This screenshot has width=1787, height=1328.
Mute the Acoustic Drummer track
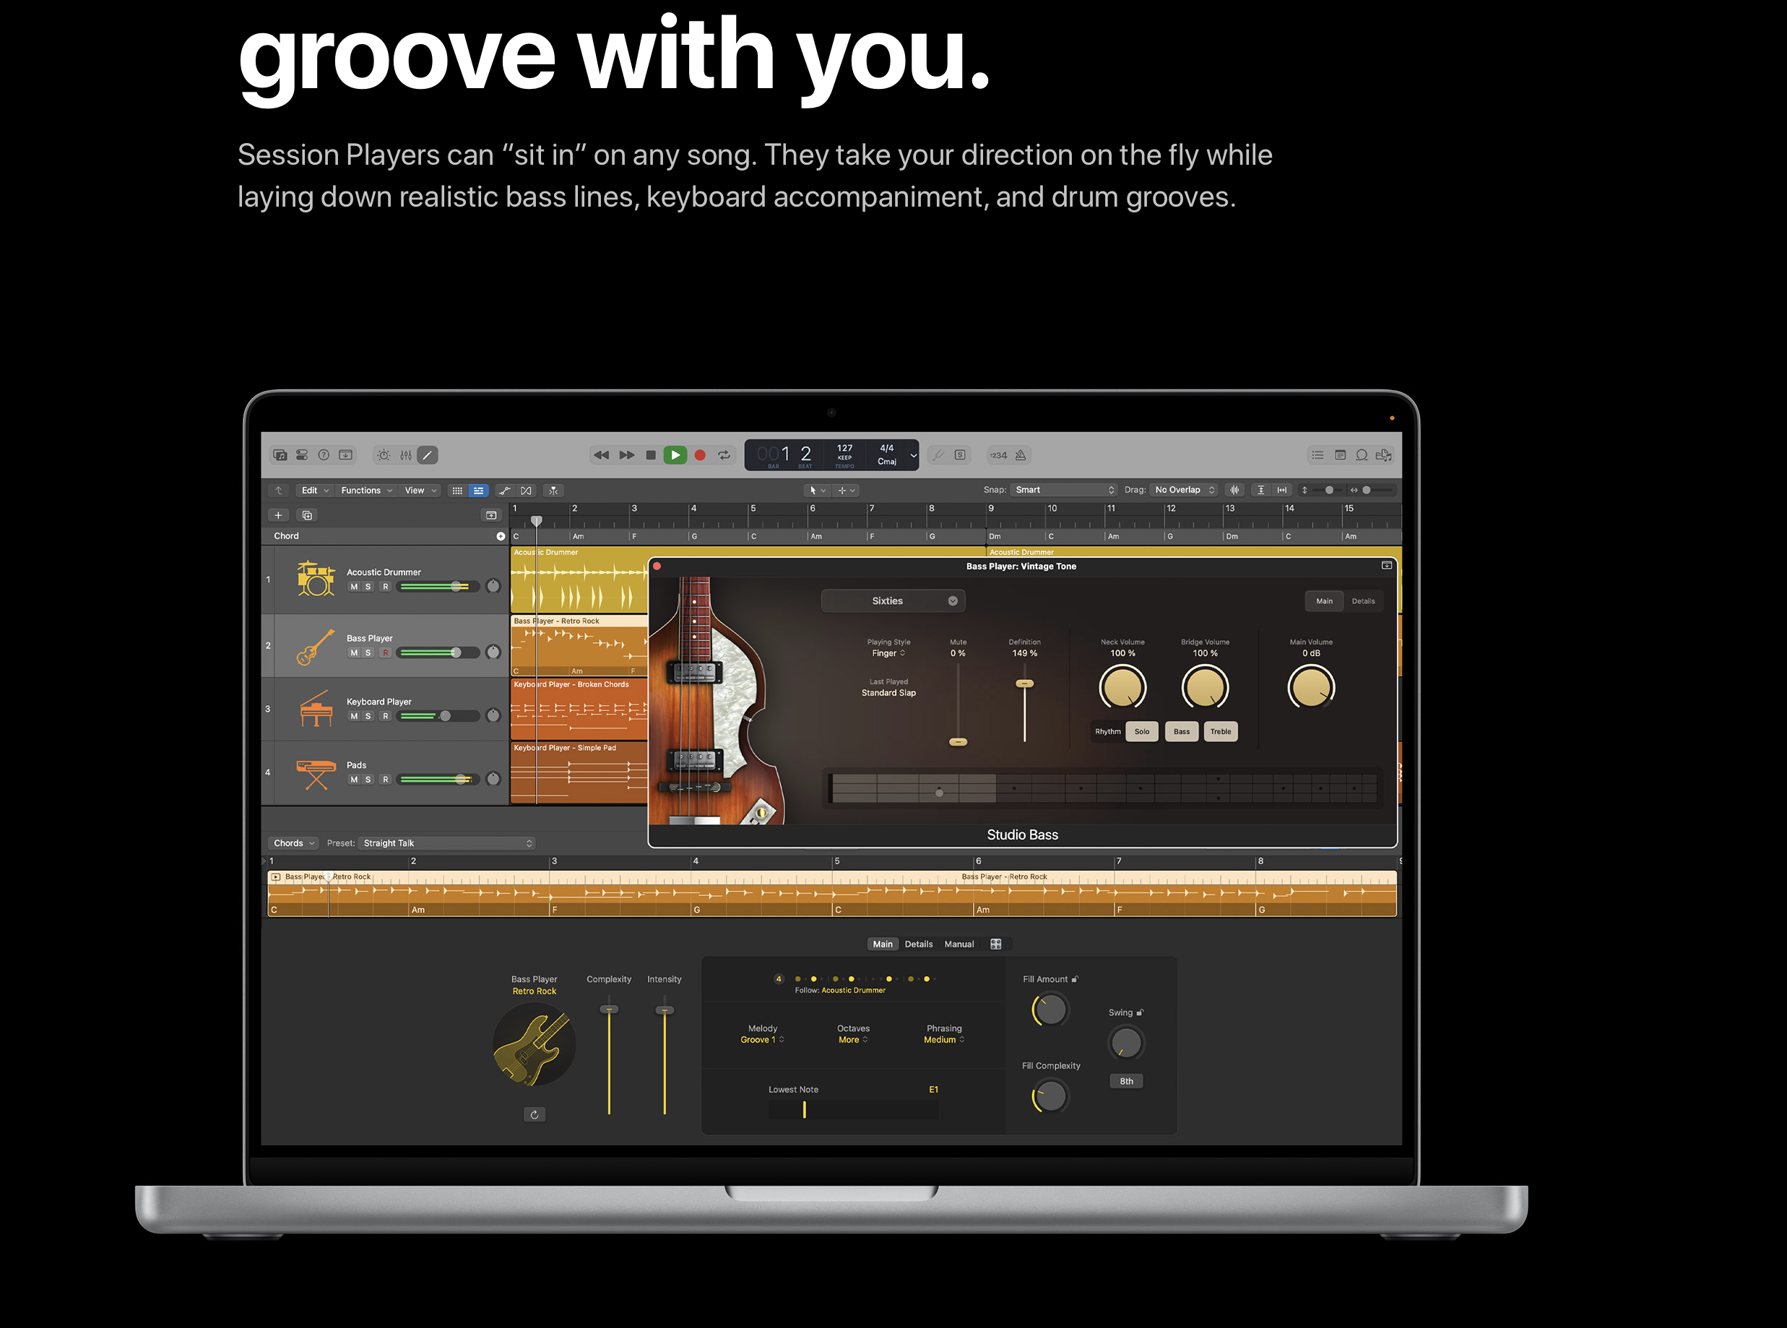tap(353, 587)
